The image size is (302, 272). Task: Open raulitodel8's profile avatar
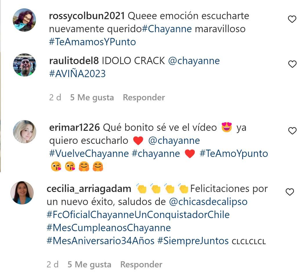pos(24,65)
